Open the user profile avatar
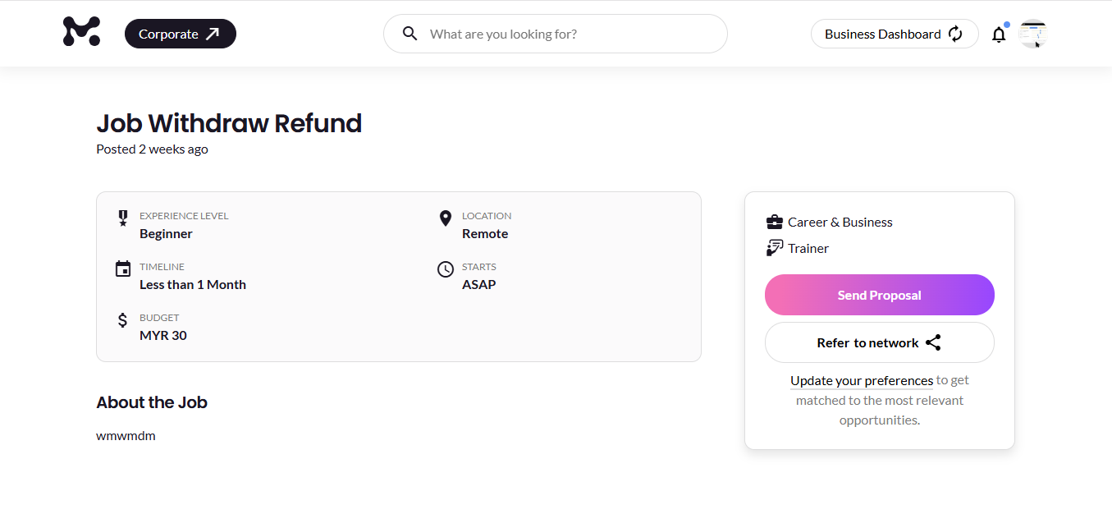The height and width of the screenshot is (505, 1112). click(x=1033, y=34)
